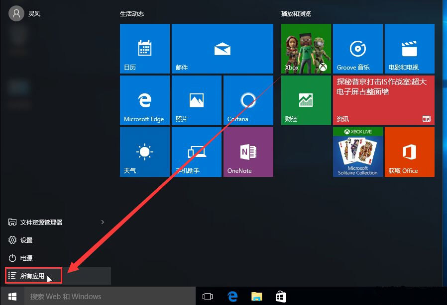This screenshot has height=305, width=447.
Task: Click the Get Office (获取 Office) tile
Action: point(409,152)
